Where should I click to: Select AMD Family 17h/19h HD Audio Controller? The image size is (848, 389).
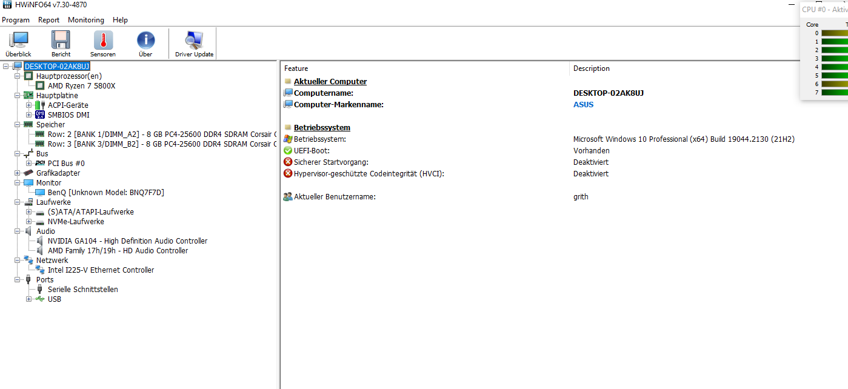(x=118, y=250)
